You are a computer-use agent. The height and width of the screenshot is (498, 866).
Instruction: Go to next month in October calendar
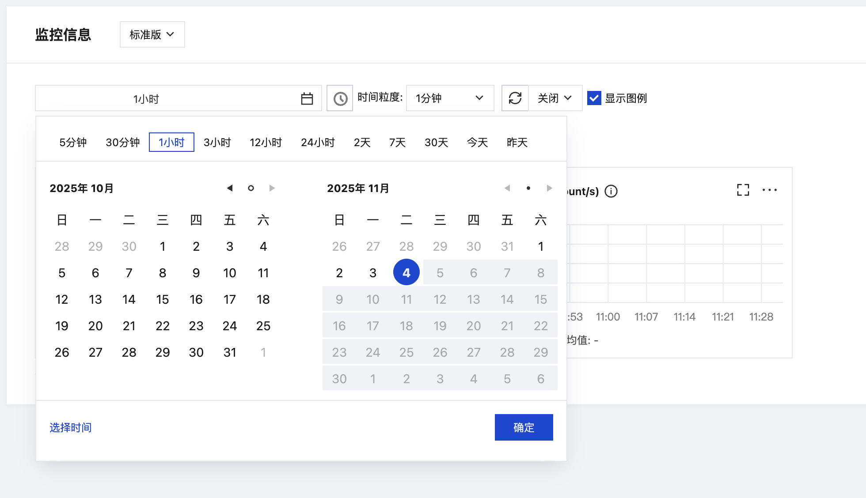[x=272, y=188]
